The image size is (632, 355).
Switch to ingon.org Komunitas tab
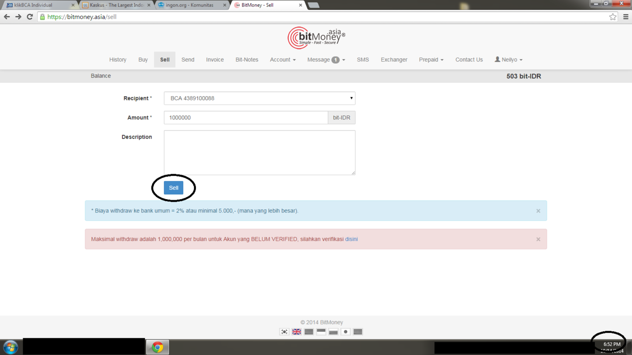point(193,5)
